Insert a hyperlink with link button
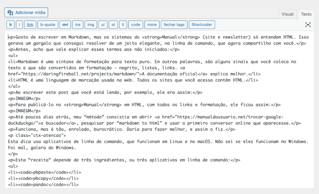 click(x=30, y=24)
